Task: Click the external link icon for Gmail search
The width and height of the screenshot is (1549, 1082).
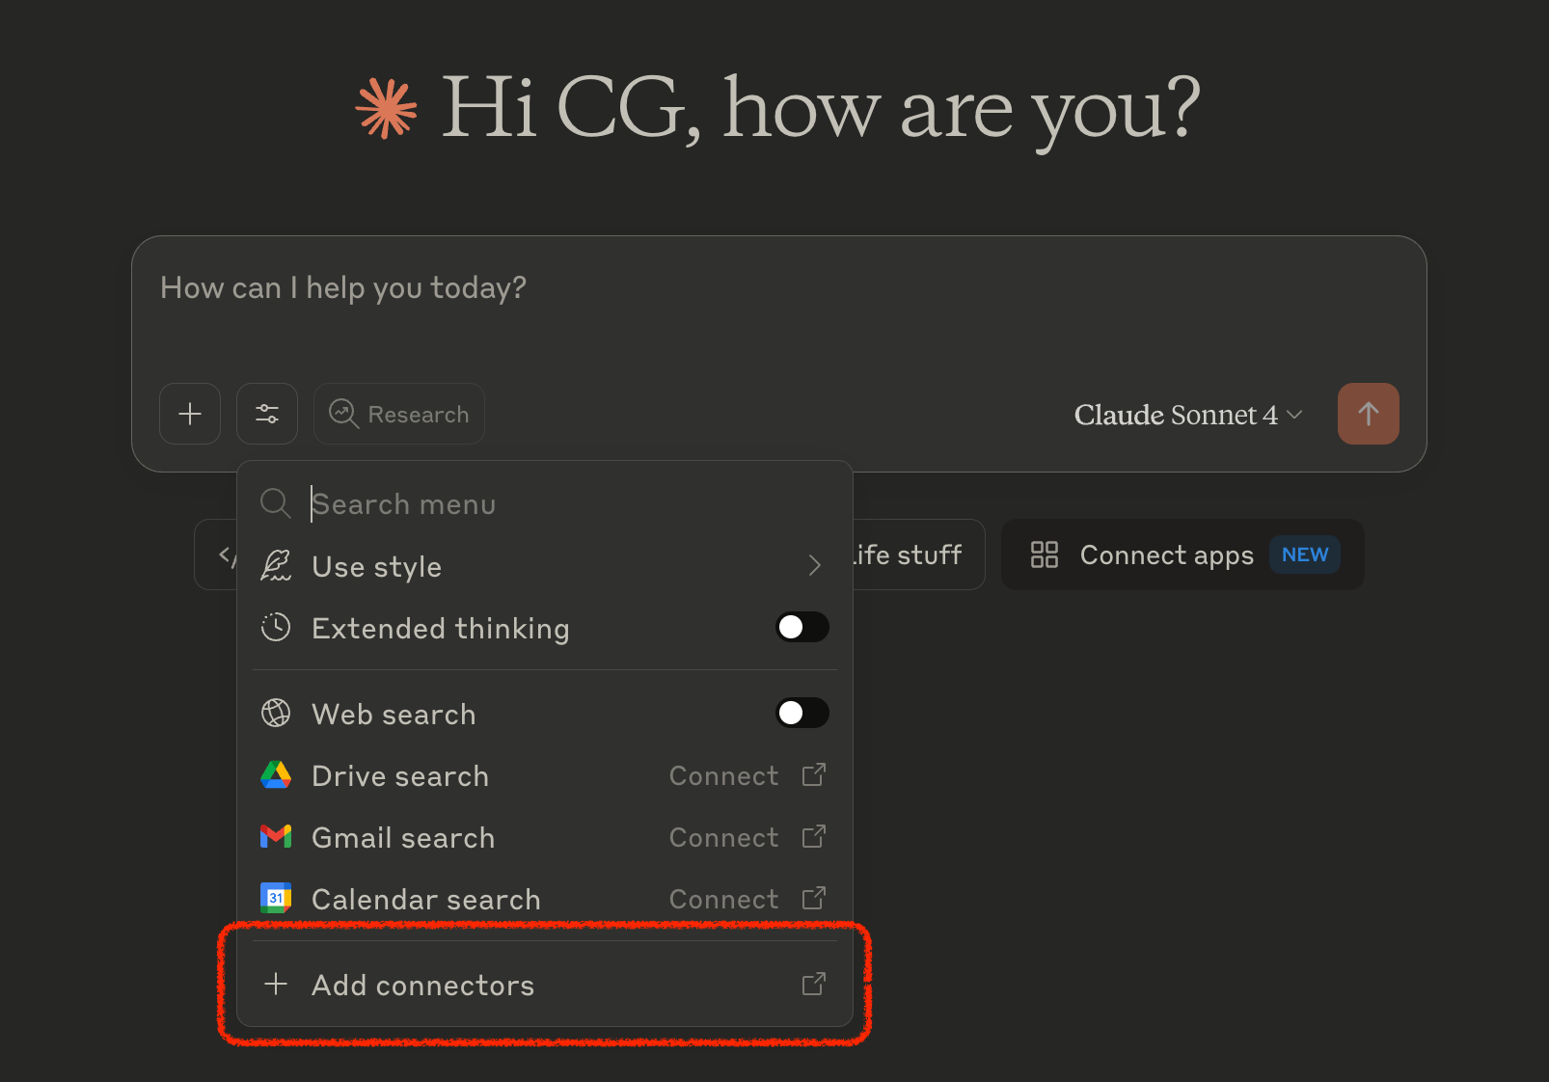Action: (814, 836)
